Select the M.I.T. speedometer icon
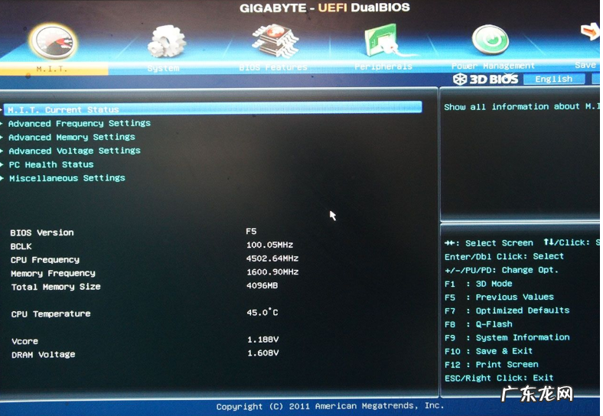603x416 pixels. pyautogui.click(x=53, y=41)
